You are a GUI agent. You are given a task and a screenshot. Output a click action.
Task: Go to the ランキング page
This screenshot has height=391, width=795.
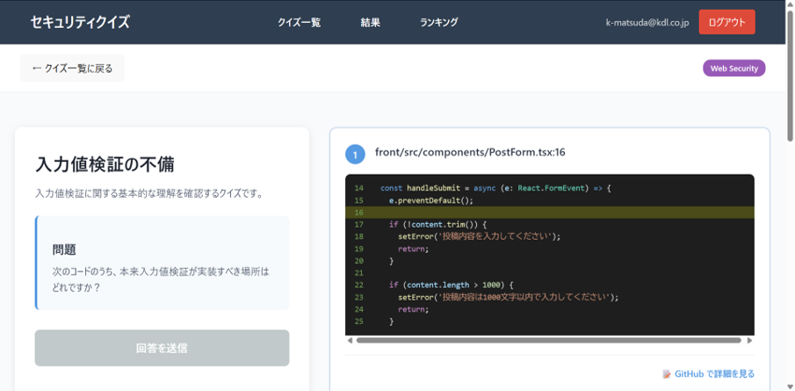438,23
